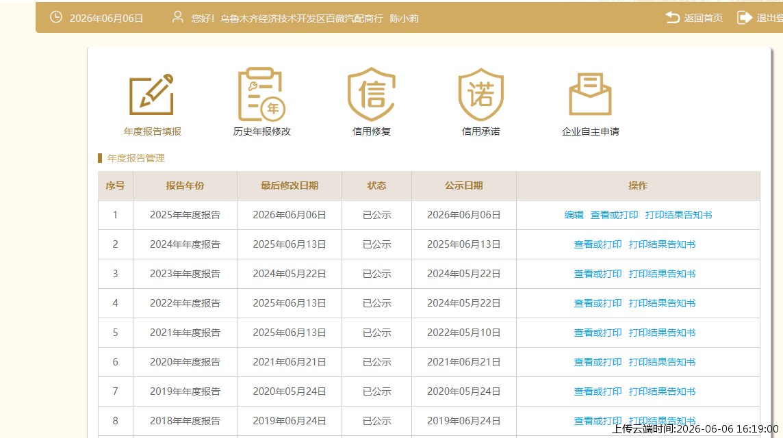Click the 2026年06月06日 date in header bar
783x438 pixels.
(106, 18)
